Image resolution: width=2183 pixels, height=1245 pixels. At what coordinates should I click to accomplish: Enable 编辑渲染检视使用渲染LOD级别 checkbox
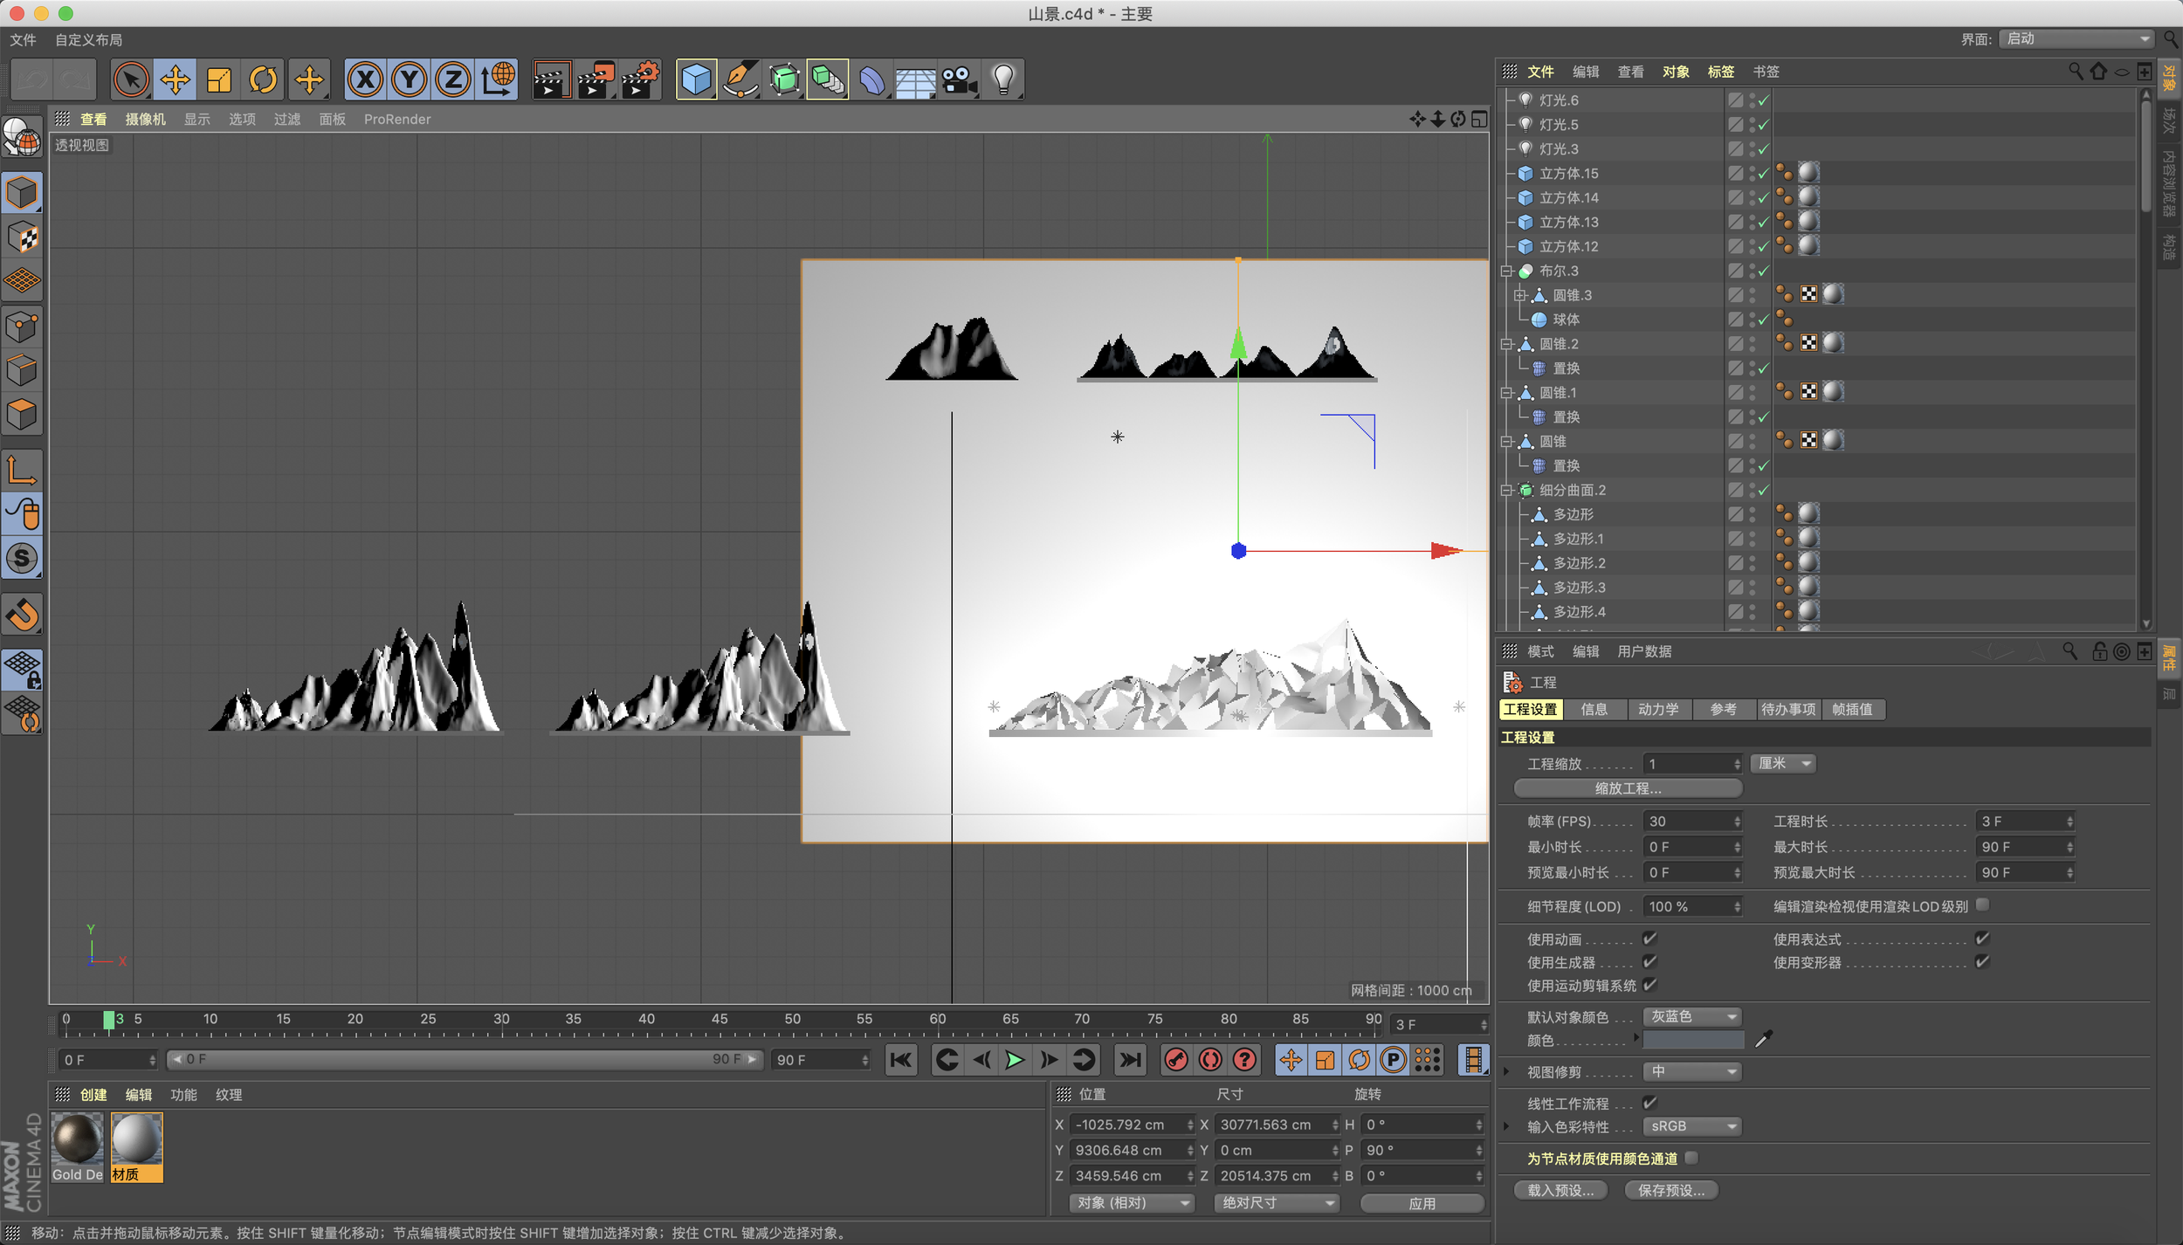click(1982, 905)
